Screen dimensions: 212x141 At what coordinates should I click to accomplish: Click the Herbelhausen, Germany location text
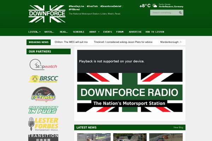(x=171, y=7)
